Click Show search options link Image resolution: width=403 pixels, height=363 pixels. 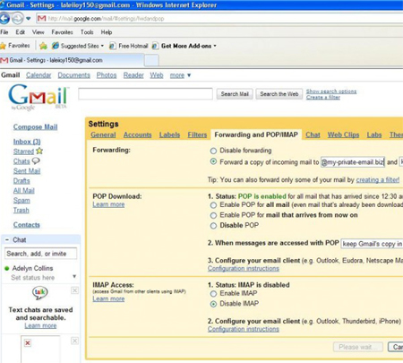click(x=331, y=91)
